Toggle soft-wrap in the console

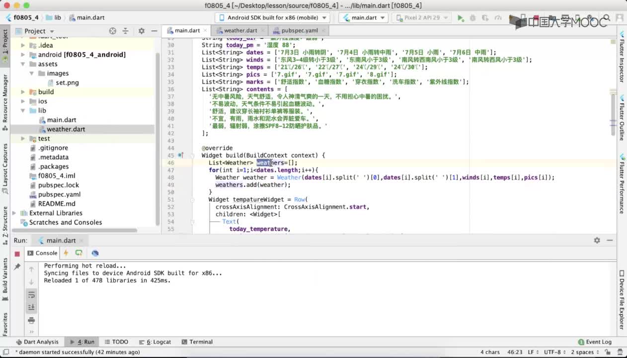(x=31, y=294)
